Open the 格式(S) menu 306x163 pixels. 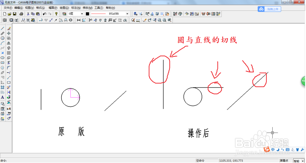click(40, 8)
